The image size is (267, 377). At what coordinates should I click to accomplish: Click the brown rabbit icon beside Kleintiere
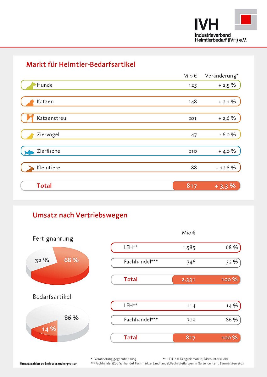[x=30, y=169]
